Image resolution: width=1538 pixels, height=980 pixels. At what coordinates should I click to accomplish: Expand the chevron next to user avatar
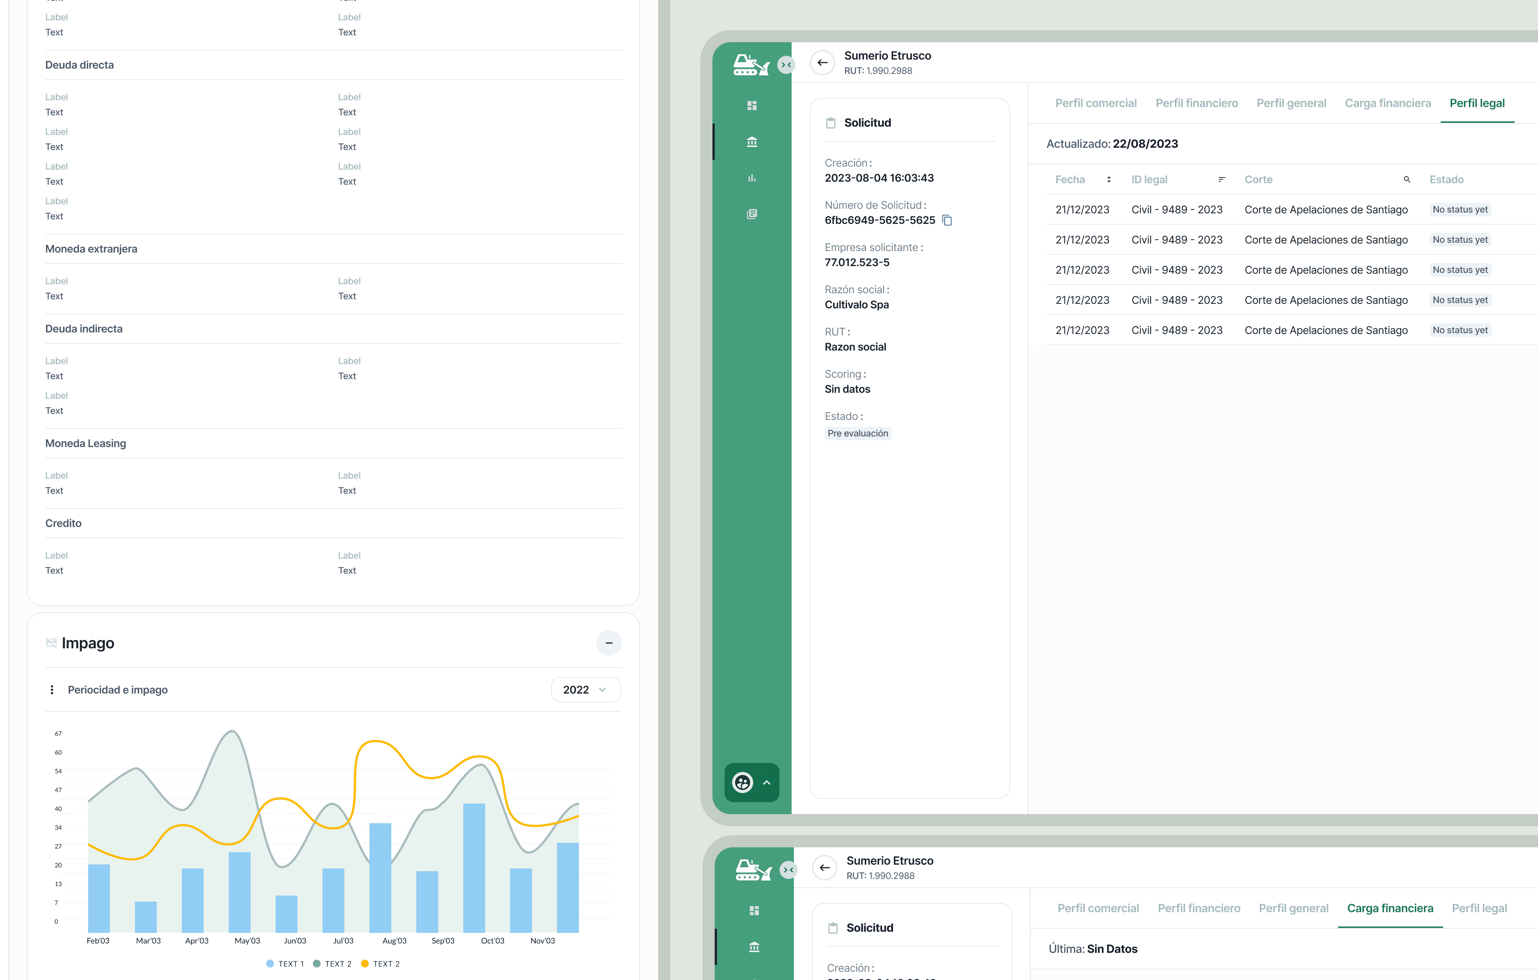[x=766, y=783]
